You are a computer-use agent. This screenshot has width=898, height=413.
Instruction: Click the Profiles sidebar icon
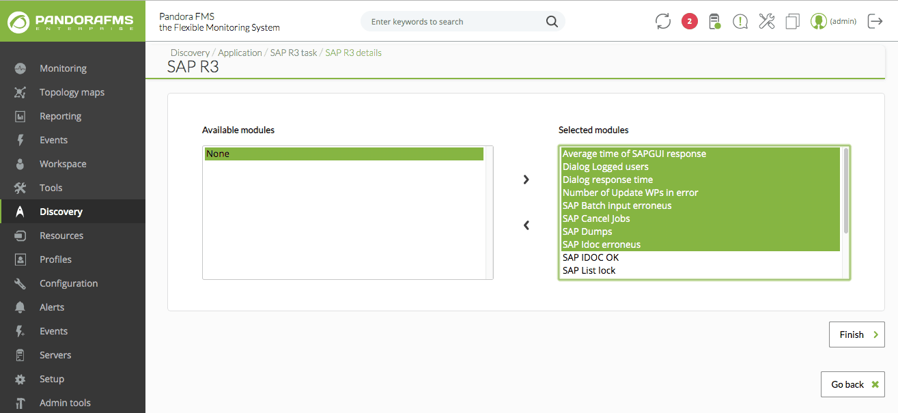(x=20, y=259)
